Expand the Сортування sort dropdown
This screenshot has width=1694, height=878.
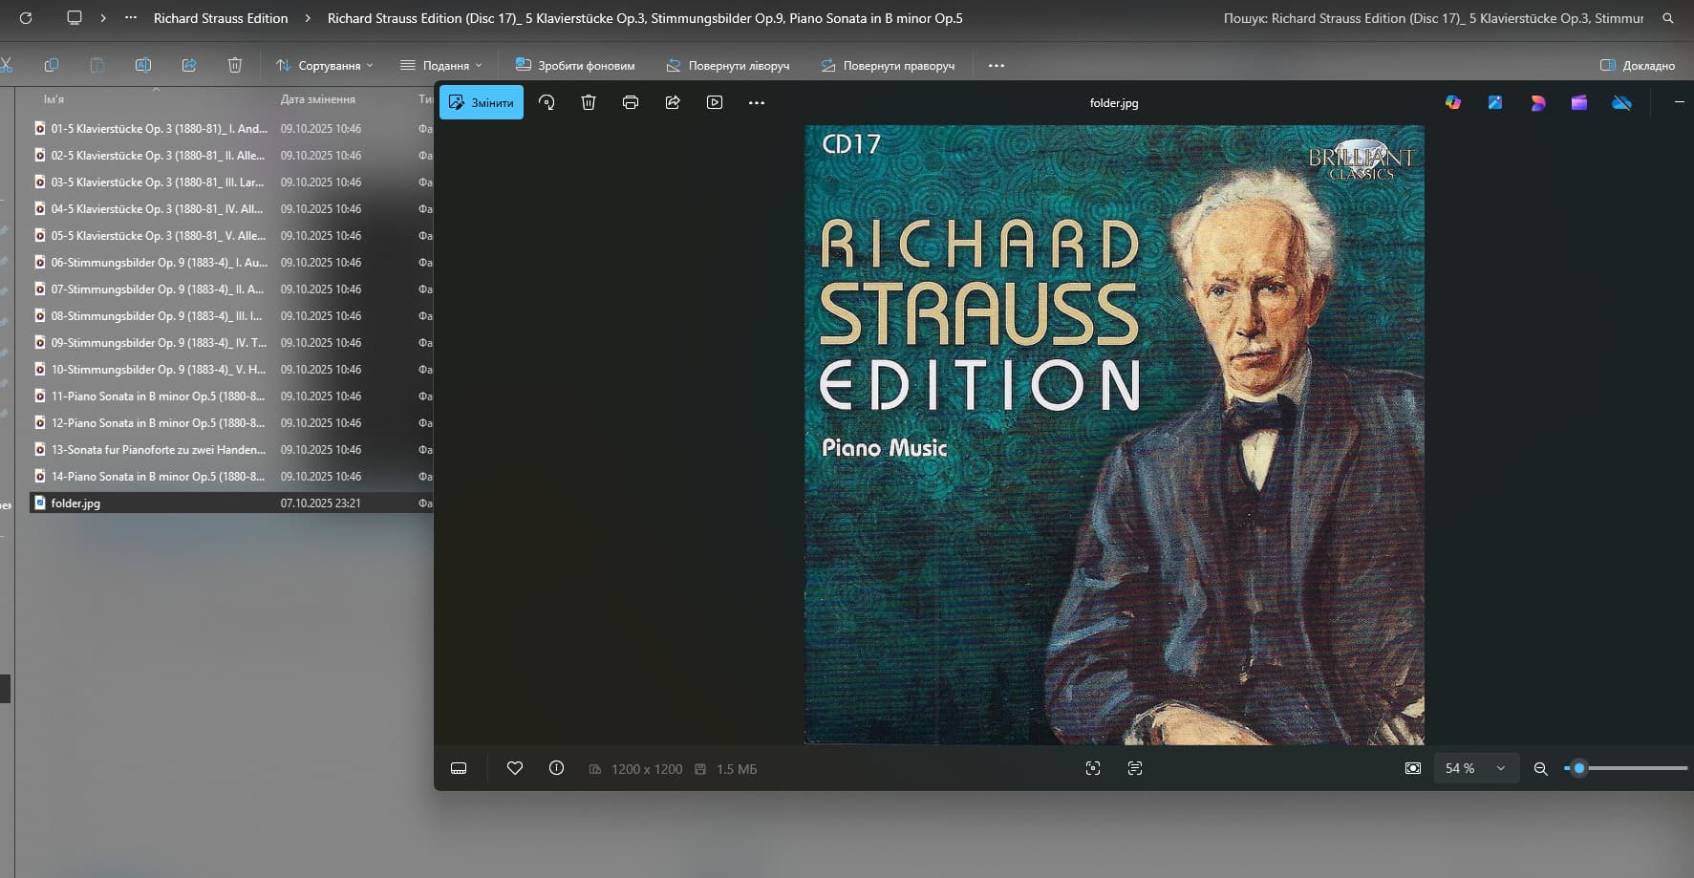click(x=325, y=65)
